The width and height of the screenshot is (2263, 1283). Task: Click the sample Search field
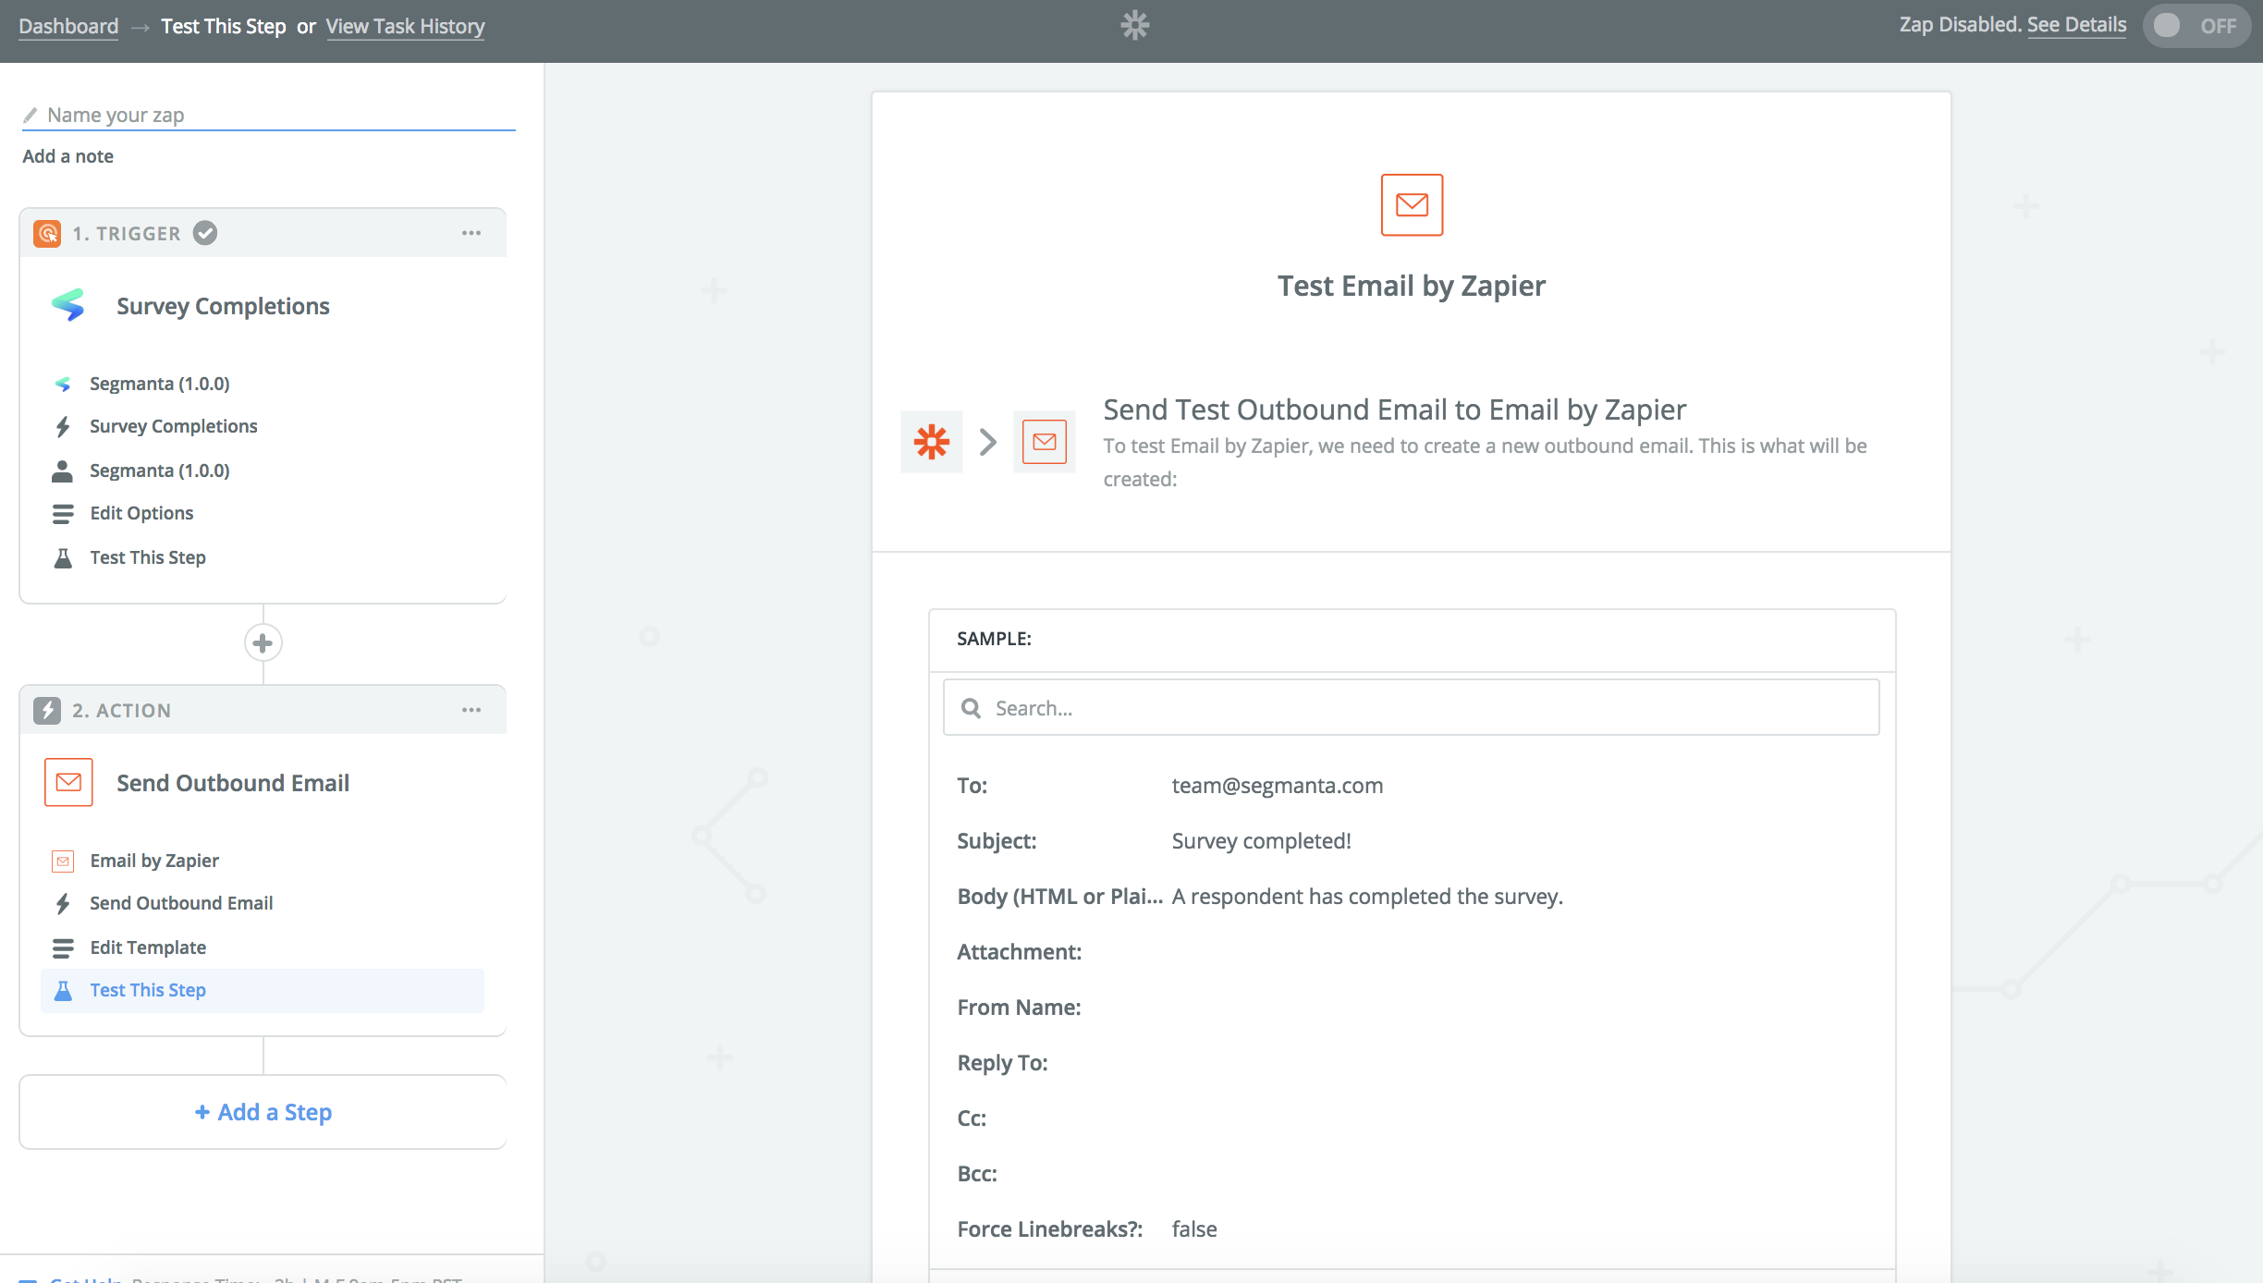(1411, 708)
